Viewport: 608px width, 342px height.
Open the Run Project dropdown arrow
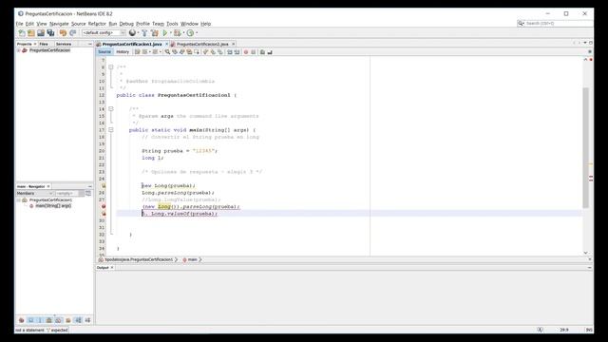171,33
